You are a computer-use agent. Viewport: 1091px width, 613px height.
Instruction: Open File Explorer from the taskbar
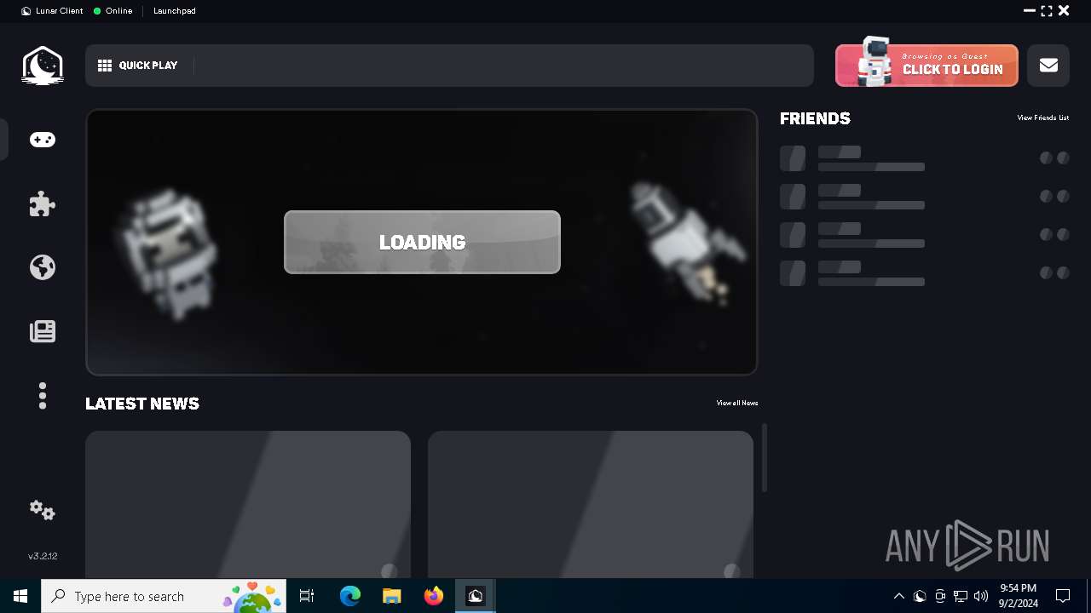pyautogui.click(x=392, y=596)
